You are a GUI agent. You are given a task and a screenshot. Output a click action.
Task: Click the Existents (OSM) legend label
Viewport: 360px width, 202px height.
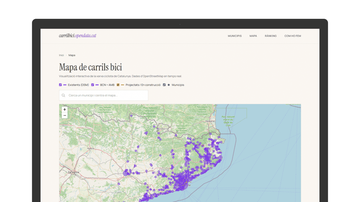[x=78, y=85]
